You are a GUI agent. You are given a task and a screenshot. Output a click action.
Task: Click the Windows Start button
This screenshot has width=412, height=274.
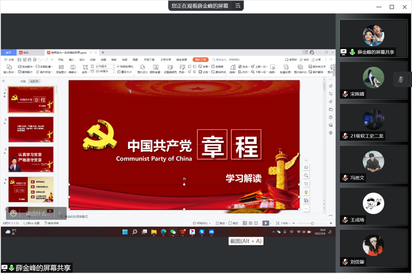click(125, 232)
